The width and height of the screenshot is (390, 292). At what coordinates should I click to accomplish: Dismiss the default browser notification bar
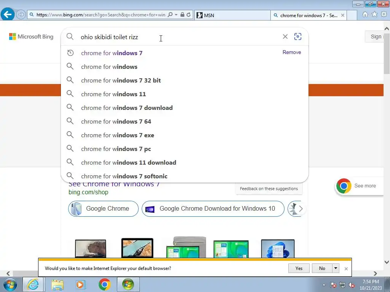click(x=346, y=269)
